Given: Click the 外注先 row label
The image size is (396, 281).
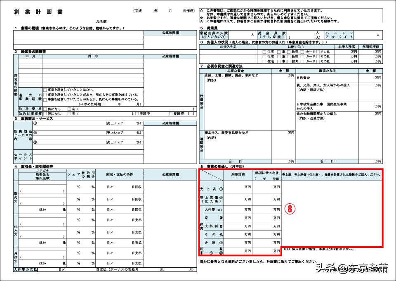Looking at the screenshot, I should click(16, 257).
